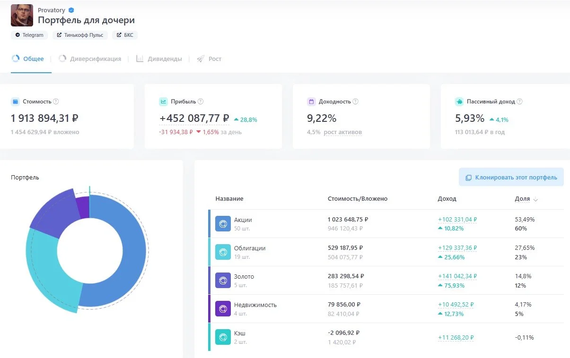Click the +452 087,77 ₽ profit value
Viewport: 570px width, 358px height.
point(194,118)
